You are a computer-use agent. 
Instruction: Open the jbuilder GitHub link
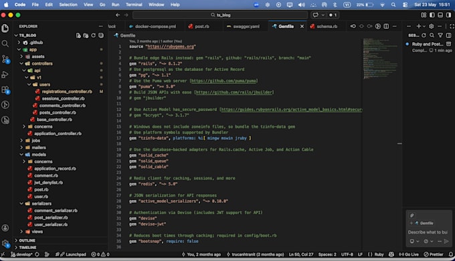pyautogui.click(x=234, y=92)
